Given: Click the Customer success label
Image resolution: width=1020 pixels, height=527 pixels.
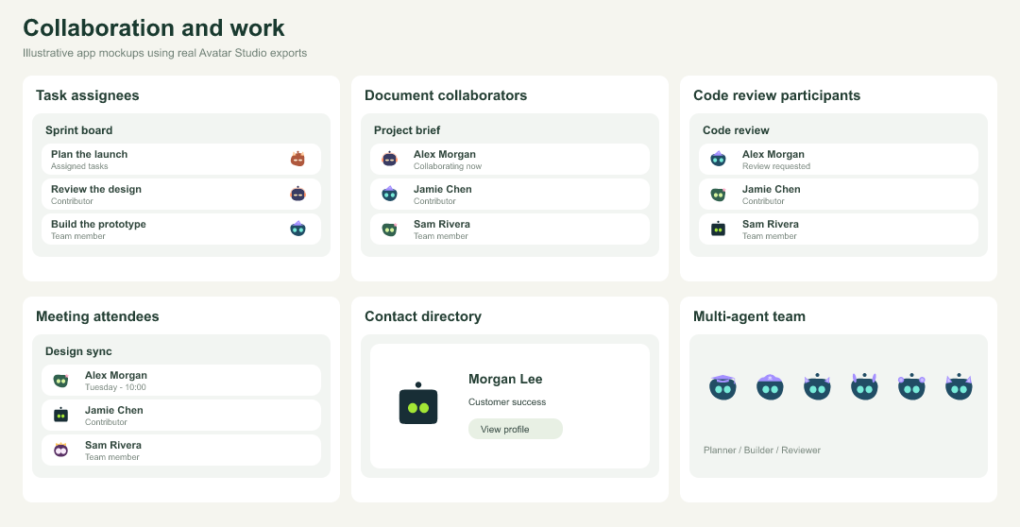Looking at the screenshot, I should coord(507,402).
